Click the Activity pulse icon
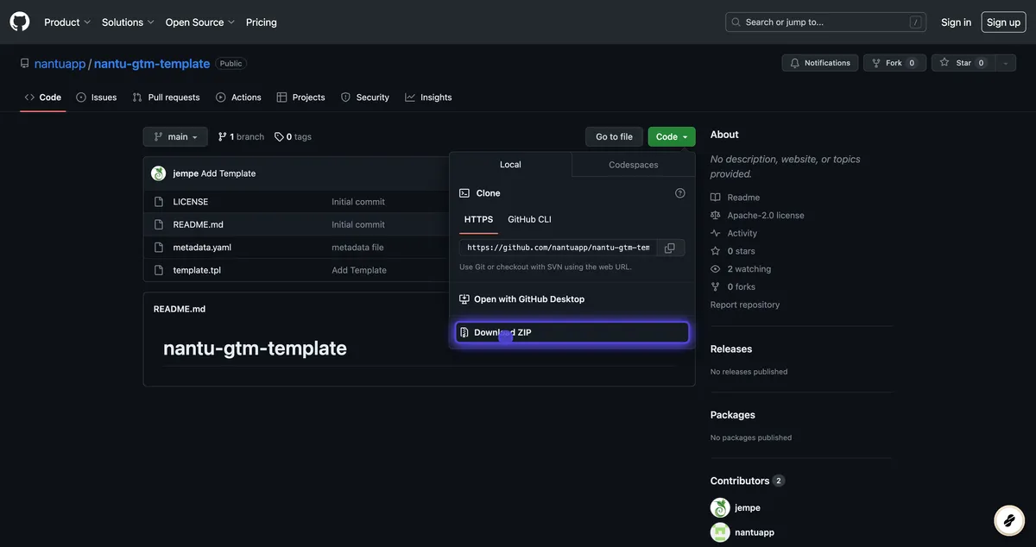 coord(716,233)
